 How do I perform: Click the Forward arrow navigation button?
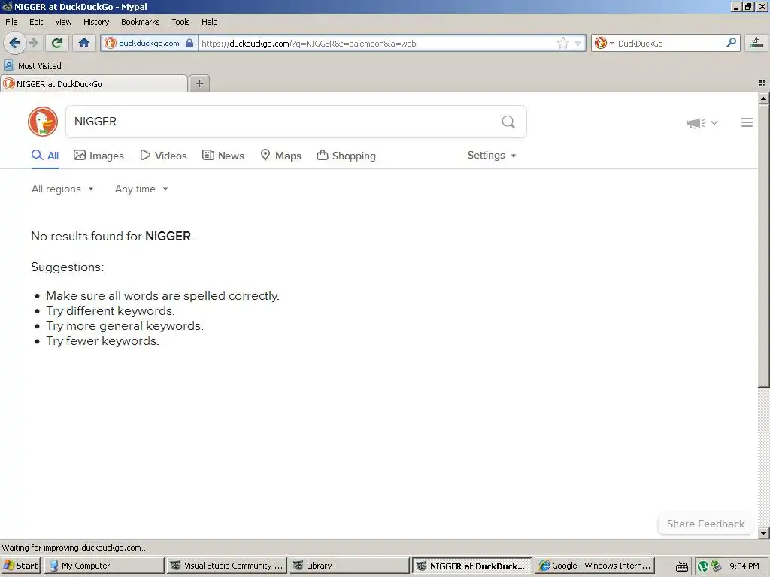(33, 43)
